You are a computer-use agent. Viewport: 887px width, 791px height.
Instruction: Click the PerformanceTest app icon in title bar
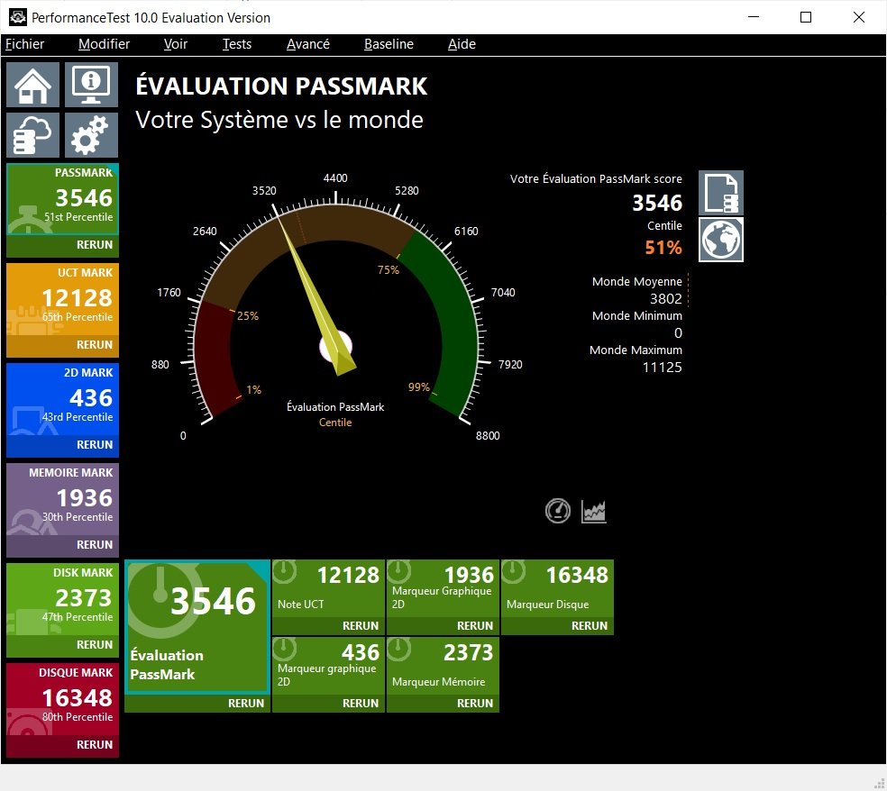17,17
